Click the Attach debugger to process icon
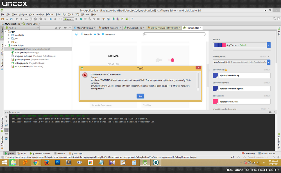The width and height of the screenshot is (281, 173). (x=90, y=19)
